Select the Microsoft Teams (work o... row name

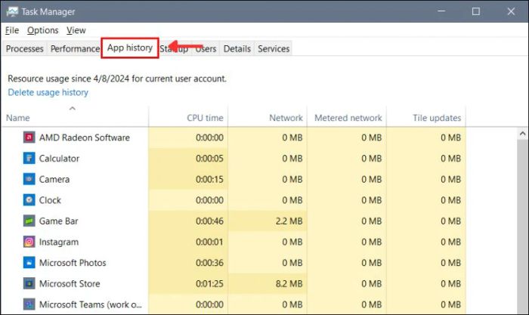[x=91, y=305]
